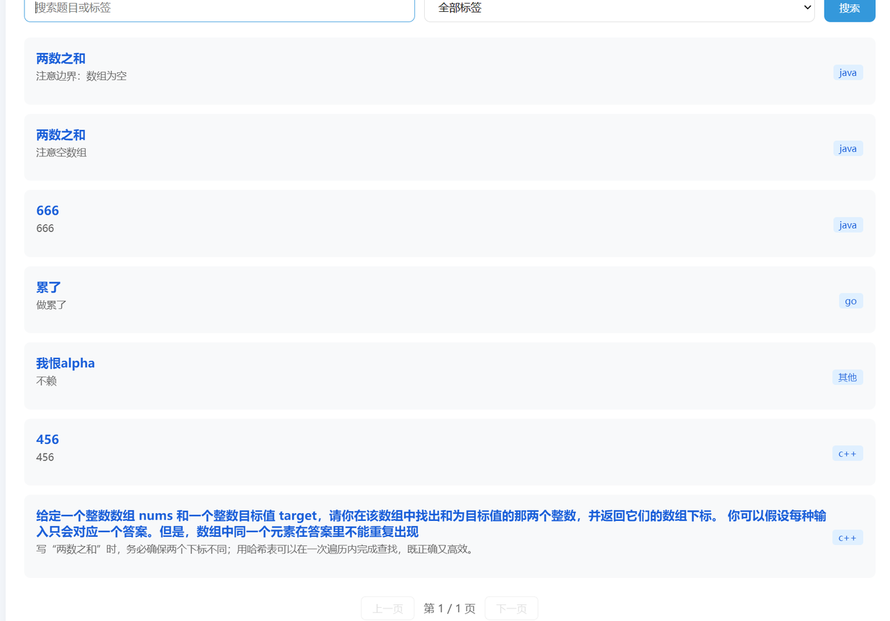
Task: Click the 其他 tag on 我恨alpha card
Action: point(848,377)
